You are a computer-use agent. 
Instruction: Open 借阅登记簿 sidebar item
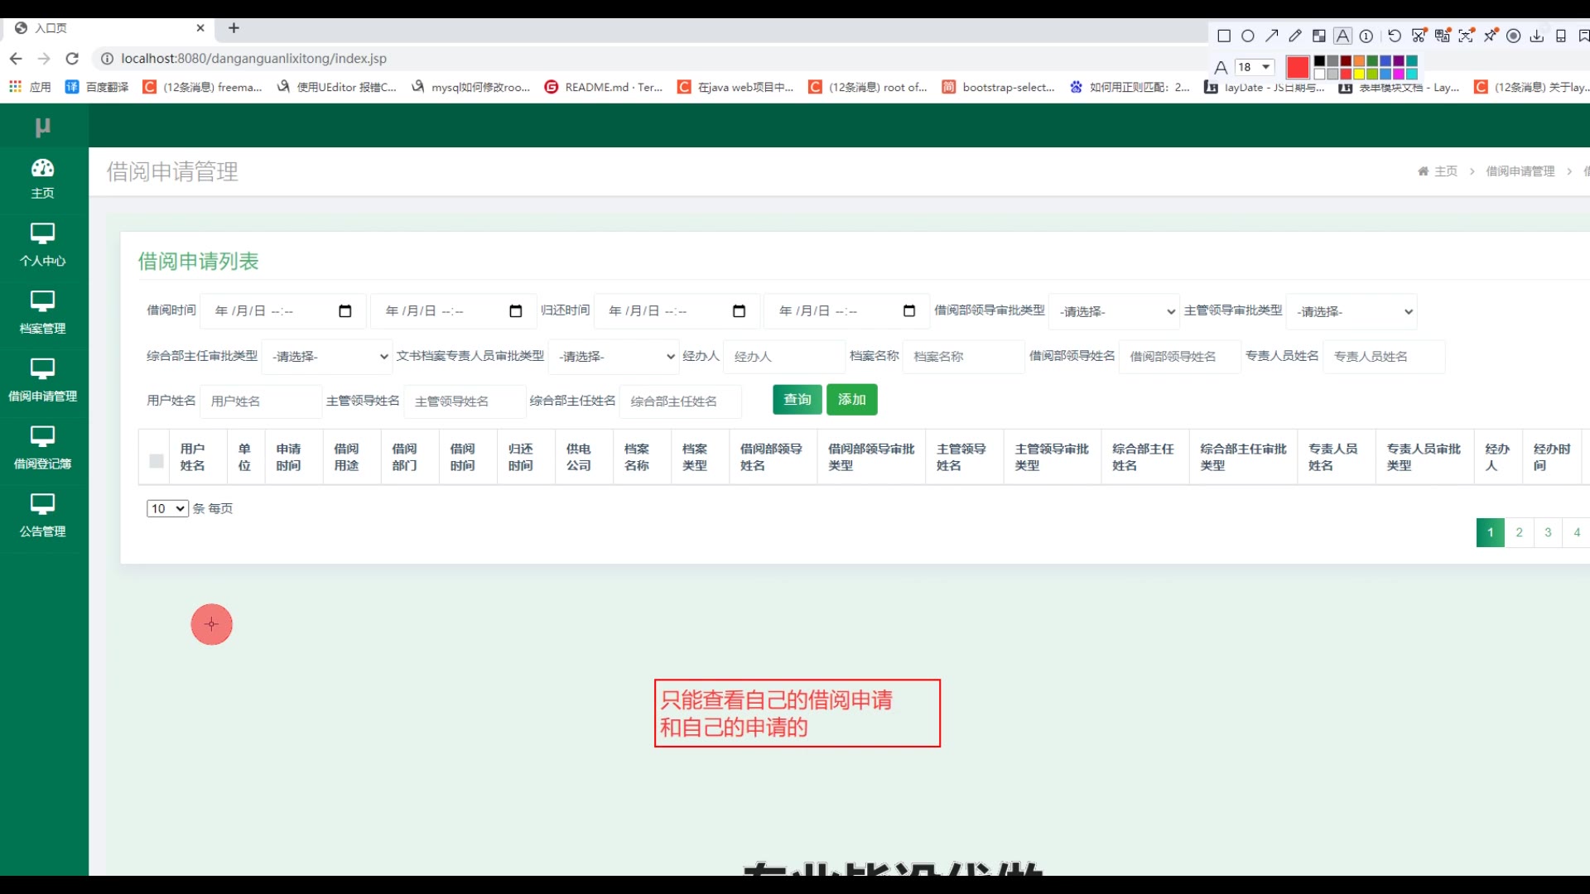pyautogui.click(x=43, y=448)
